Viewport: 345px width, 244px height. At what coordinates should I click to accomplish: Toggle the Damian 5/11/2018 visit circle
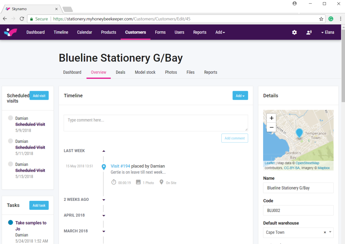tap(10, 141)
